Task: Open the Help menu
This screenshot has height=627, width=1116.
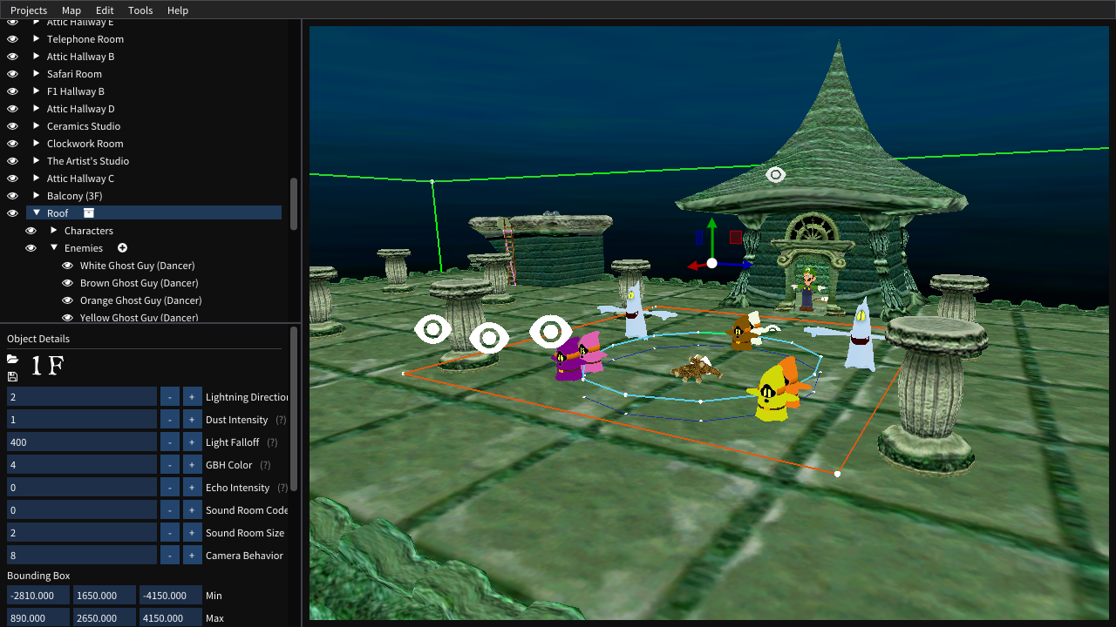Action: tap(178, 10)
